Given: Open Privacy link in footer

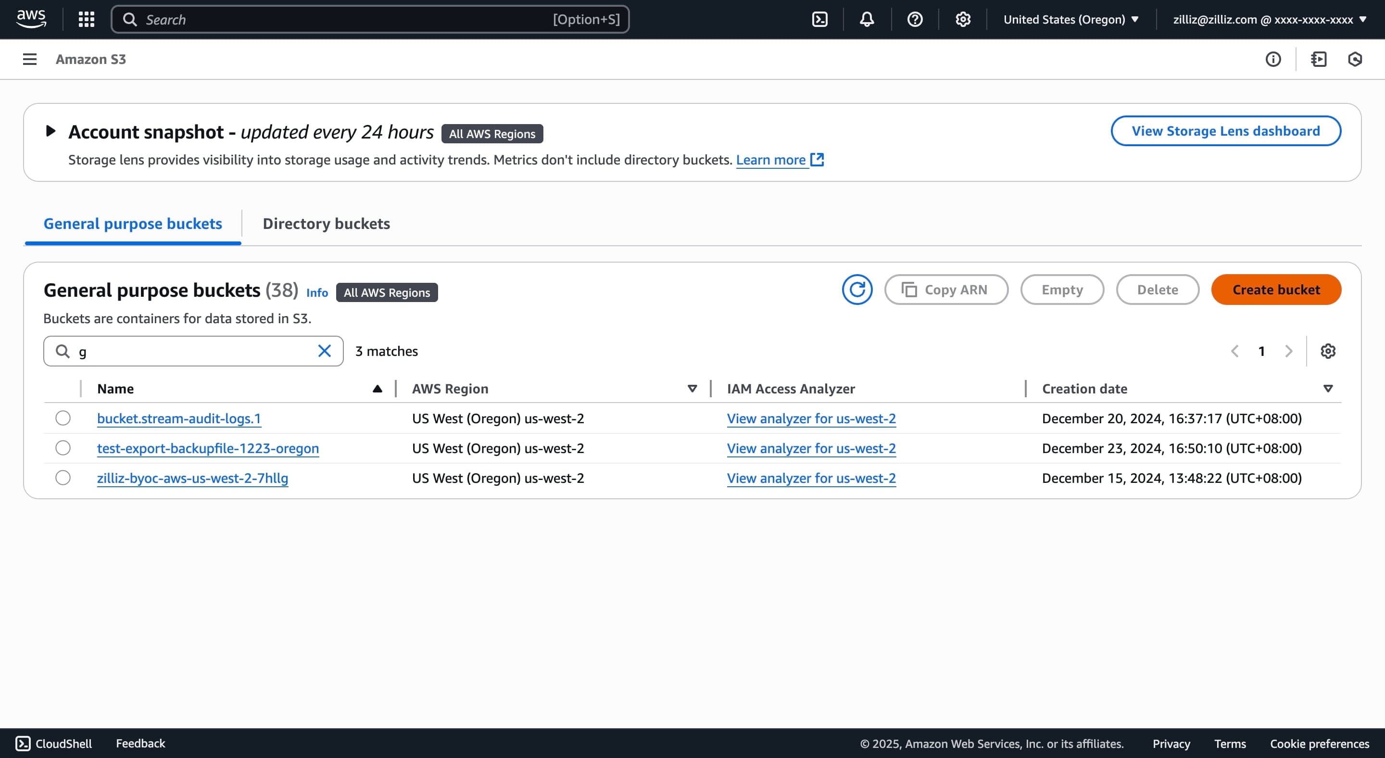Looking at the screenshot, I should (x=1171, y=744).
